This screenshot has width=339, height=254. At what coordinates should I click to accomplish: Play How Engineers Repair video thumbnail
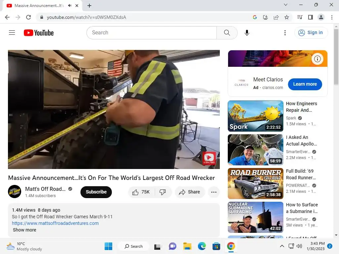pyautogui.click(x=255, y=116)
